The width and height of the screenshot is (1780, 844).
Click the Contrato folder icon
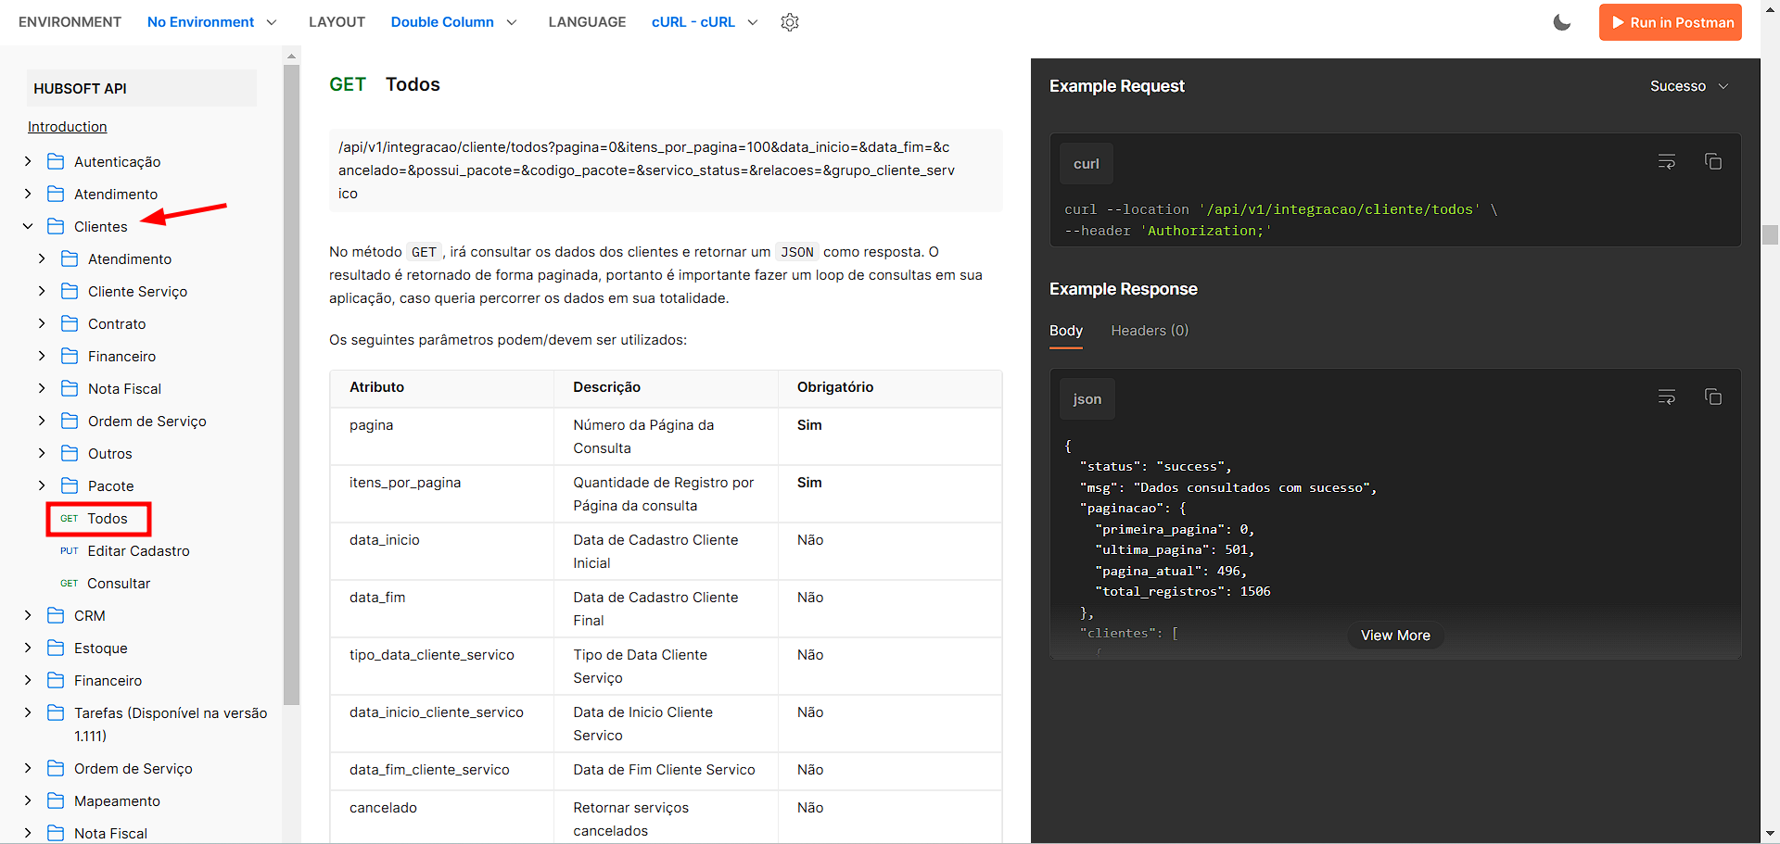[x=70, y=323]
